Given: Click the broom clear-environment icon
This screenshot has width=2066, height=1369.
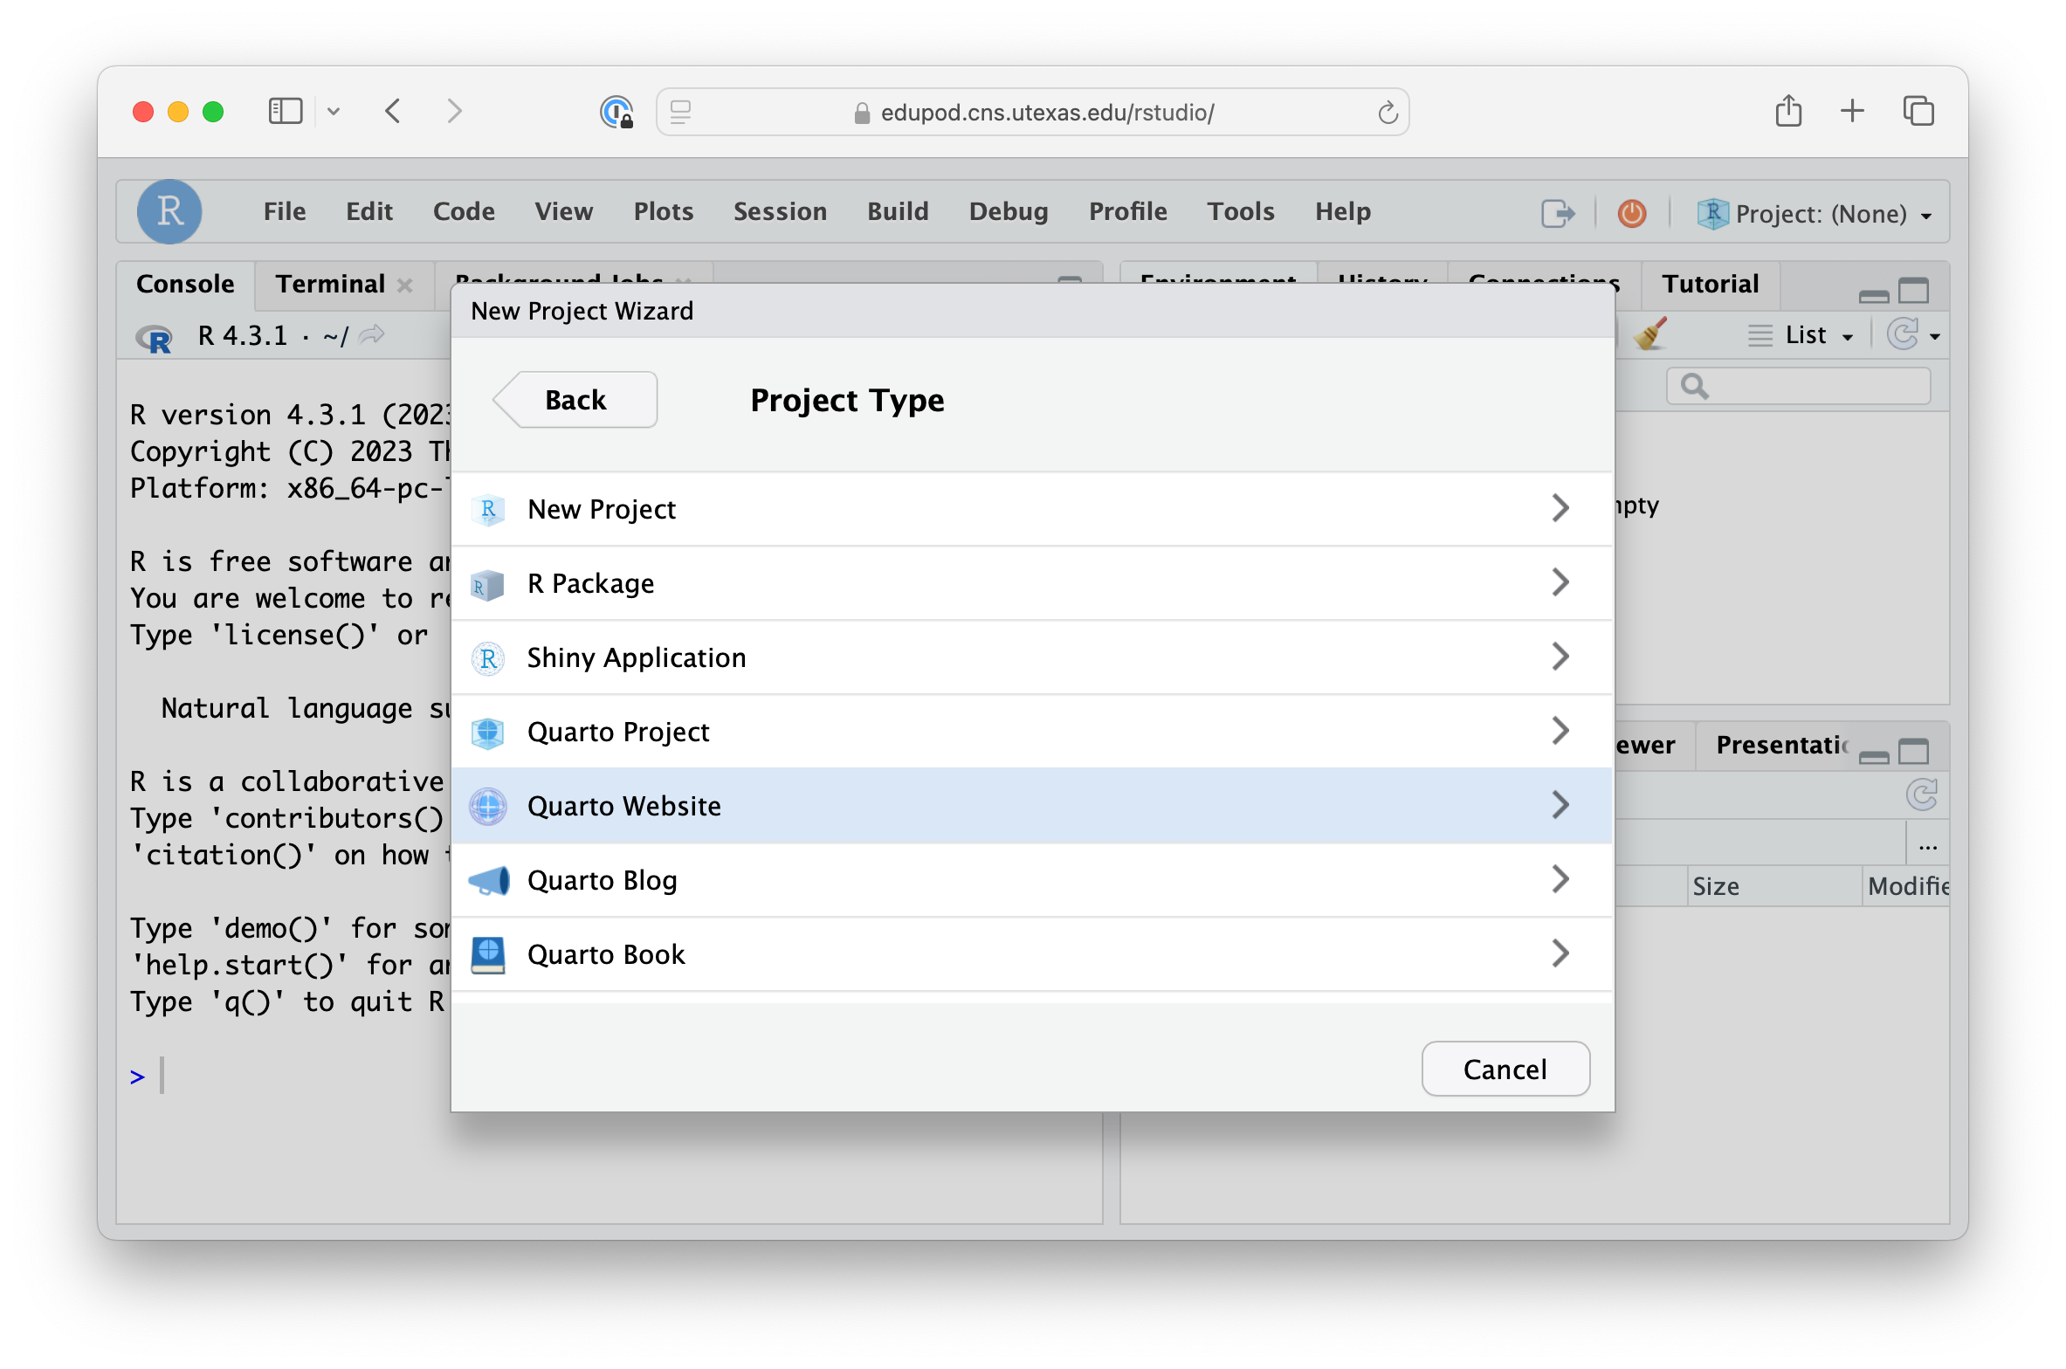Looking at the screenshot, I should click(1649, 334).
